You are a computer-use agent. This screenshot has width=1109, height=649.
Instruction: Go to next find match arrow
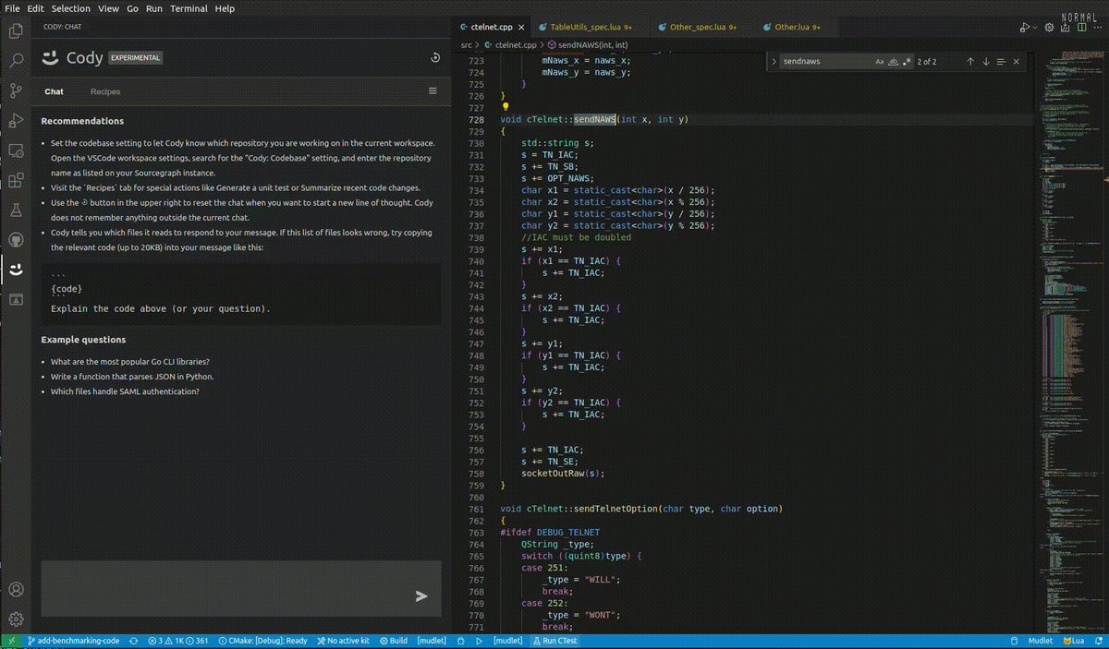[986, 62]
